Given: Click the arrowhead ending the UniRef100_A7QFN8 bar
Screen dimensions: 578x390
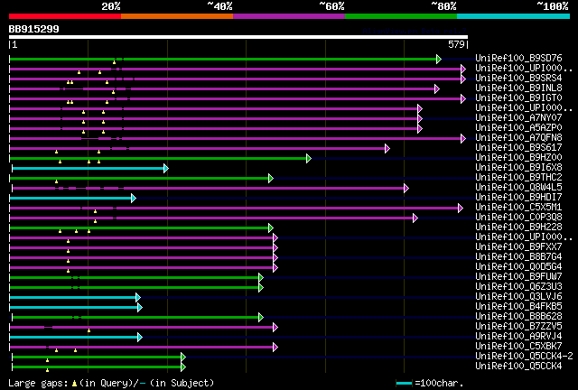Looking at the screenshot, I should [463, 139].
